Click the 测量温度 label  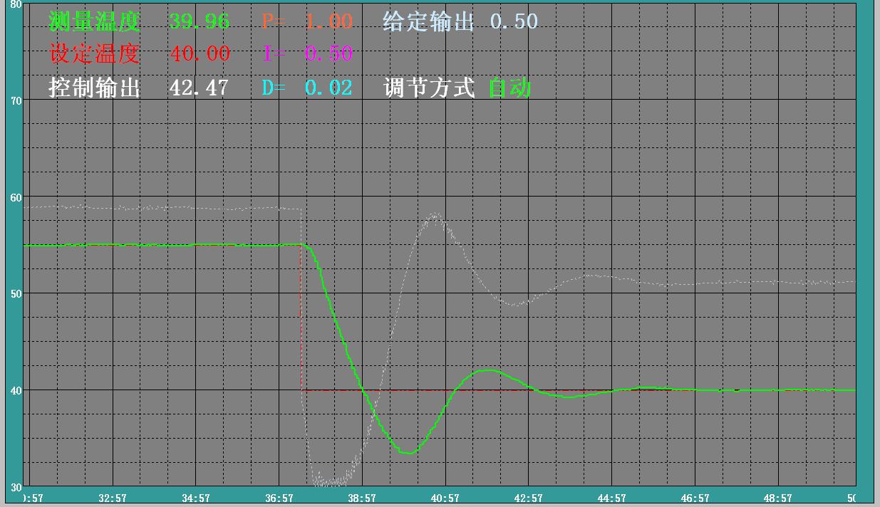coord(95,21)
